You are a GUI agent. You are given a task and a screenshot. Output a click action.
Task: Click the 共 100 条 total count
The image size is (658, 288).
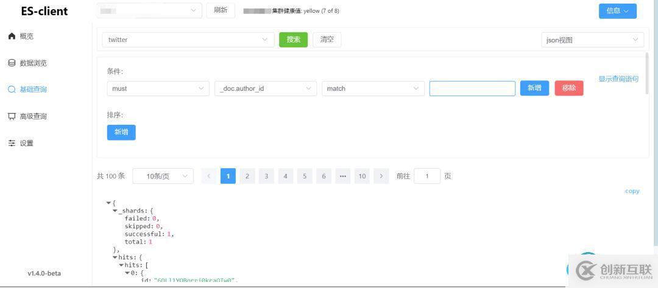111,176
